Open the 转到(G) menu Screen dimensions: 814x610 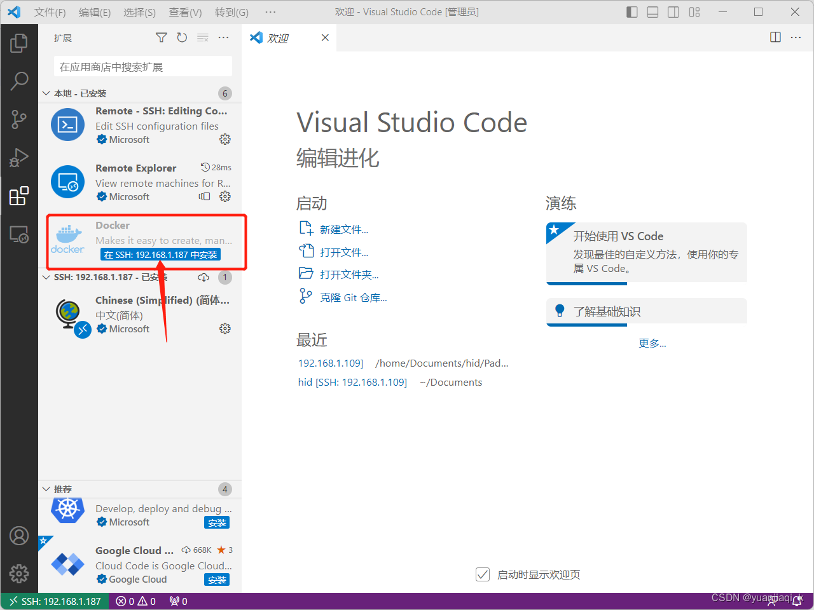point(231,12)
